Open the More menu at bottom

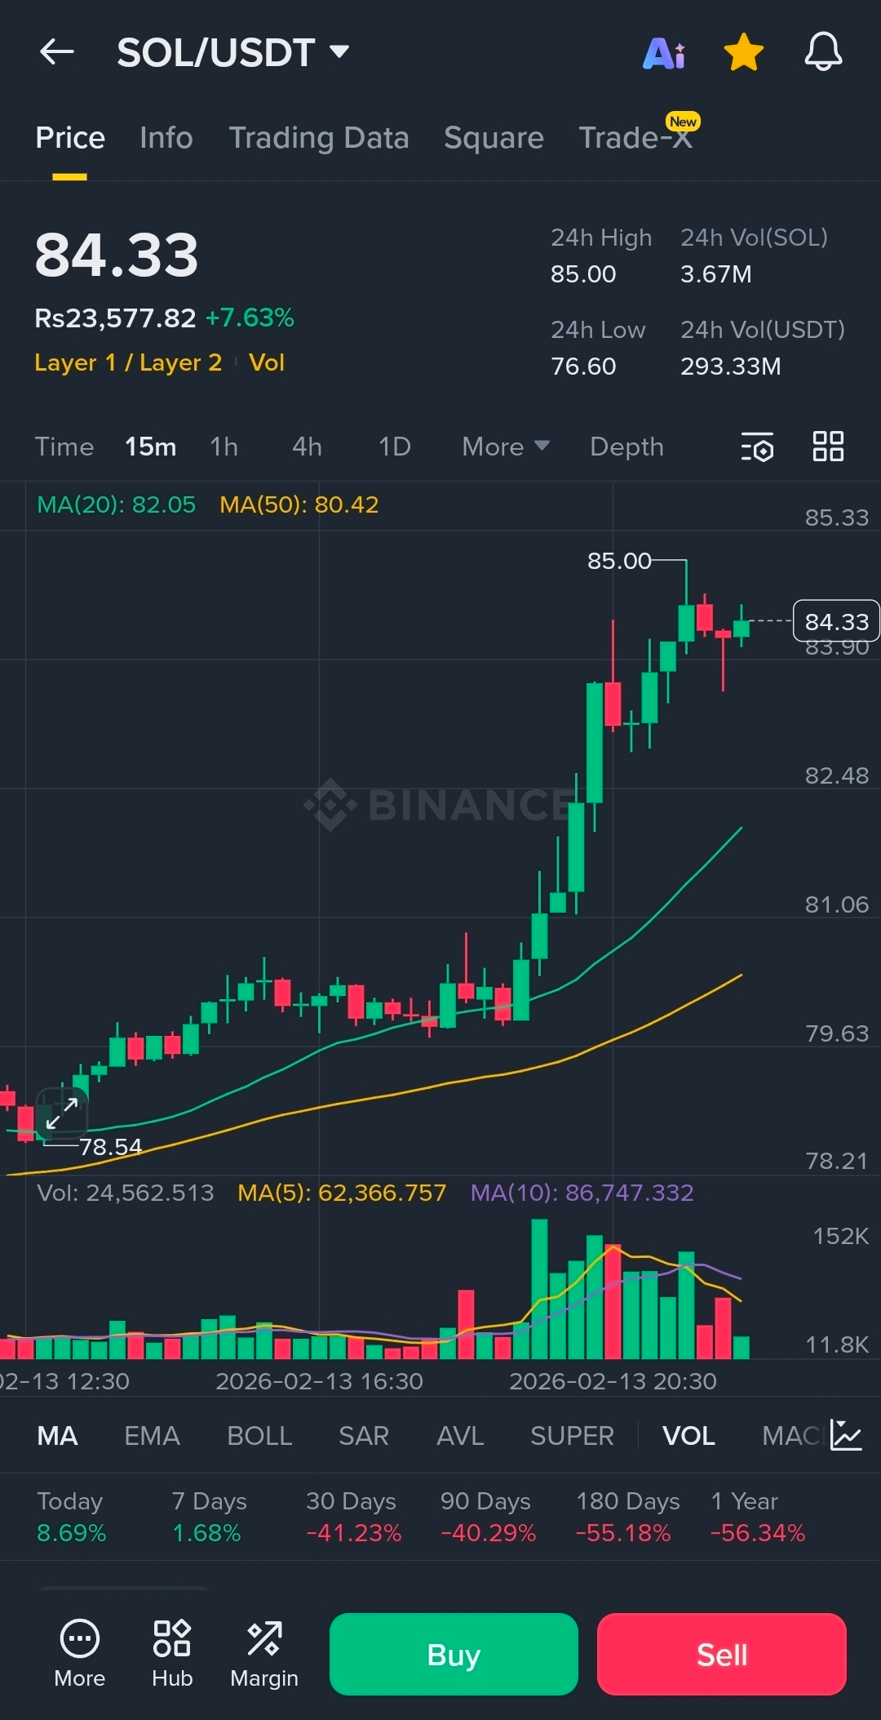pyautogui.click(x=80, y=1653)
